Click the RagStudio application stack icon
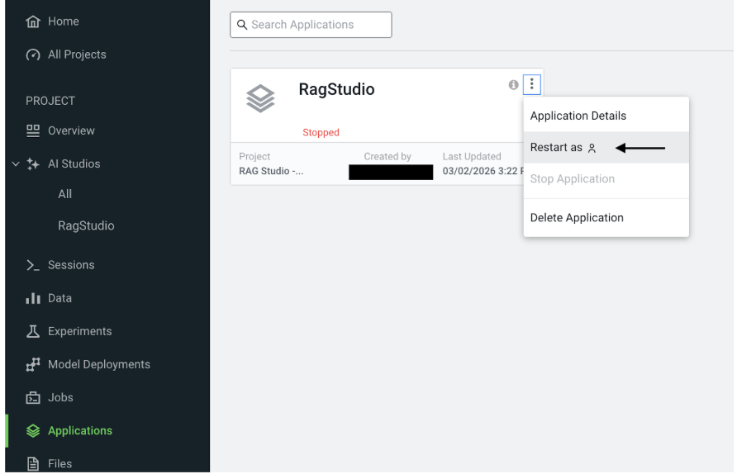 pos(259,98)
